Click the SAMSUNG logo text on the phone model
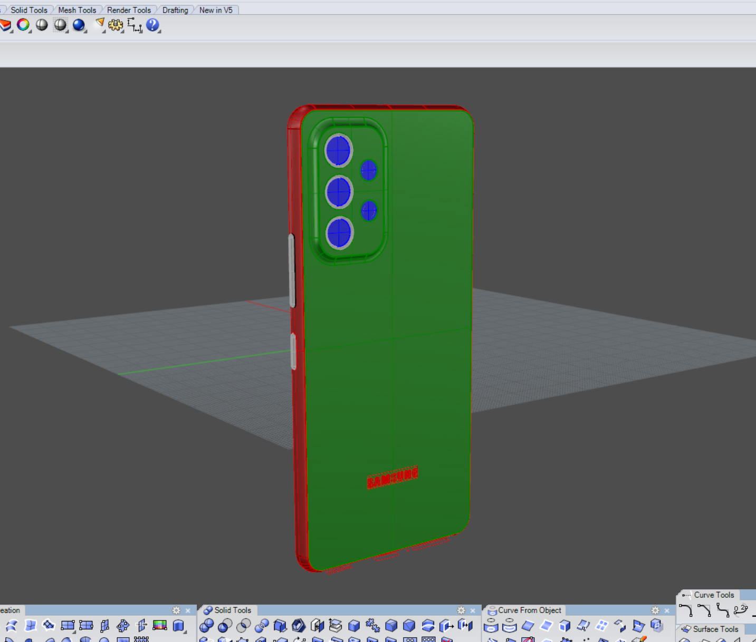The height and width of the screenshot is (642, 756). [392, 478]
